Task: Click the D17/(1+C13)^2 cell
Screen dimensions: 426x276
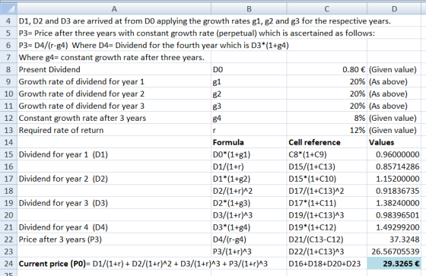Action: 327,191
